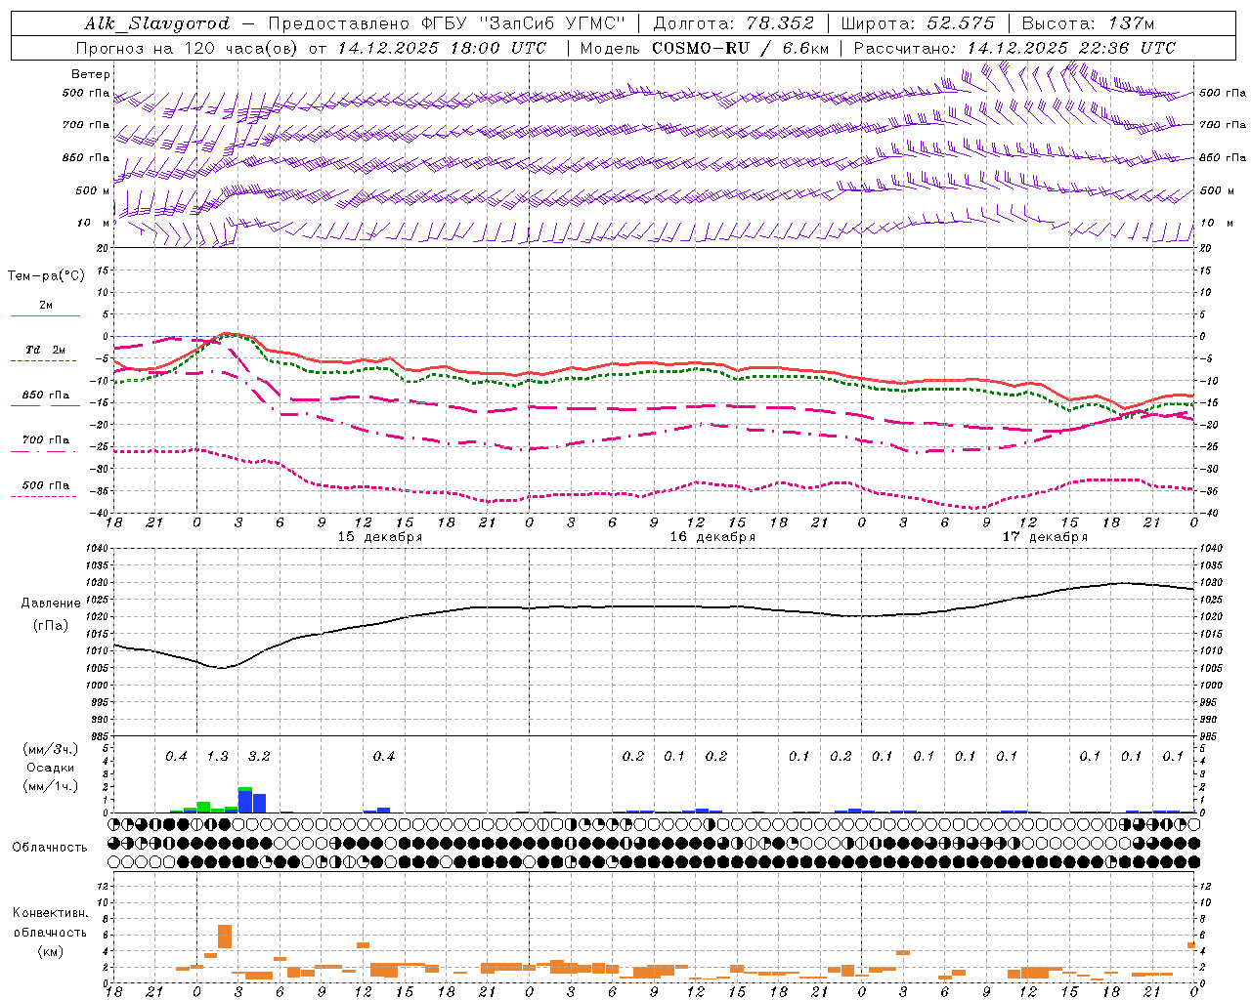Click the 3-hour precipitation value 3.2
The width and height of the screenshot is (1251, 1000).
[x=259, y=756]
